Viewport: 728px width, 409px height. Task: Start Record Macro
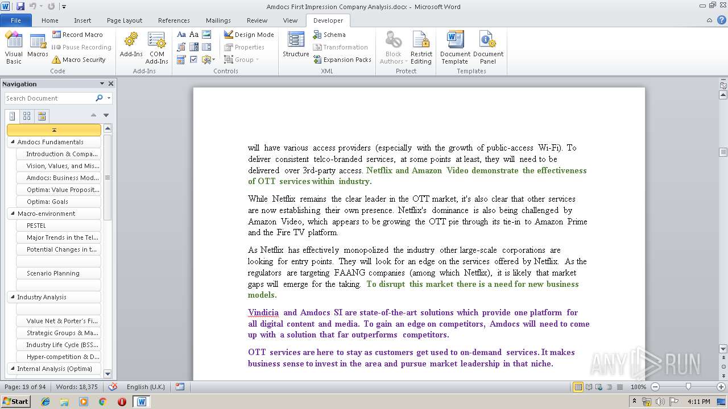[77, 35]
